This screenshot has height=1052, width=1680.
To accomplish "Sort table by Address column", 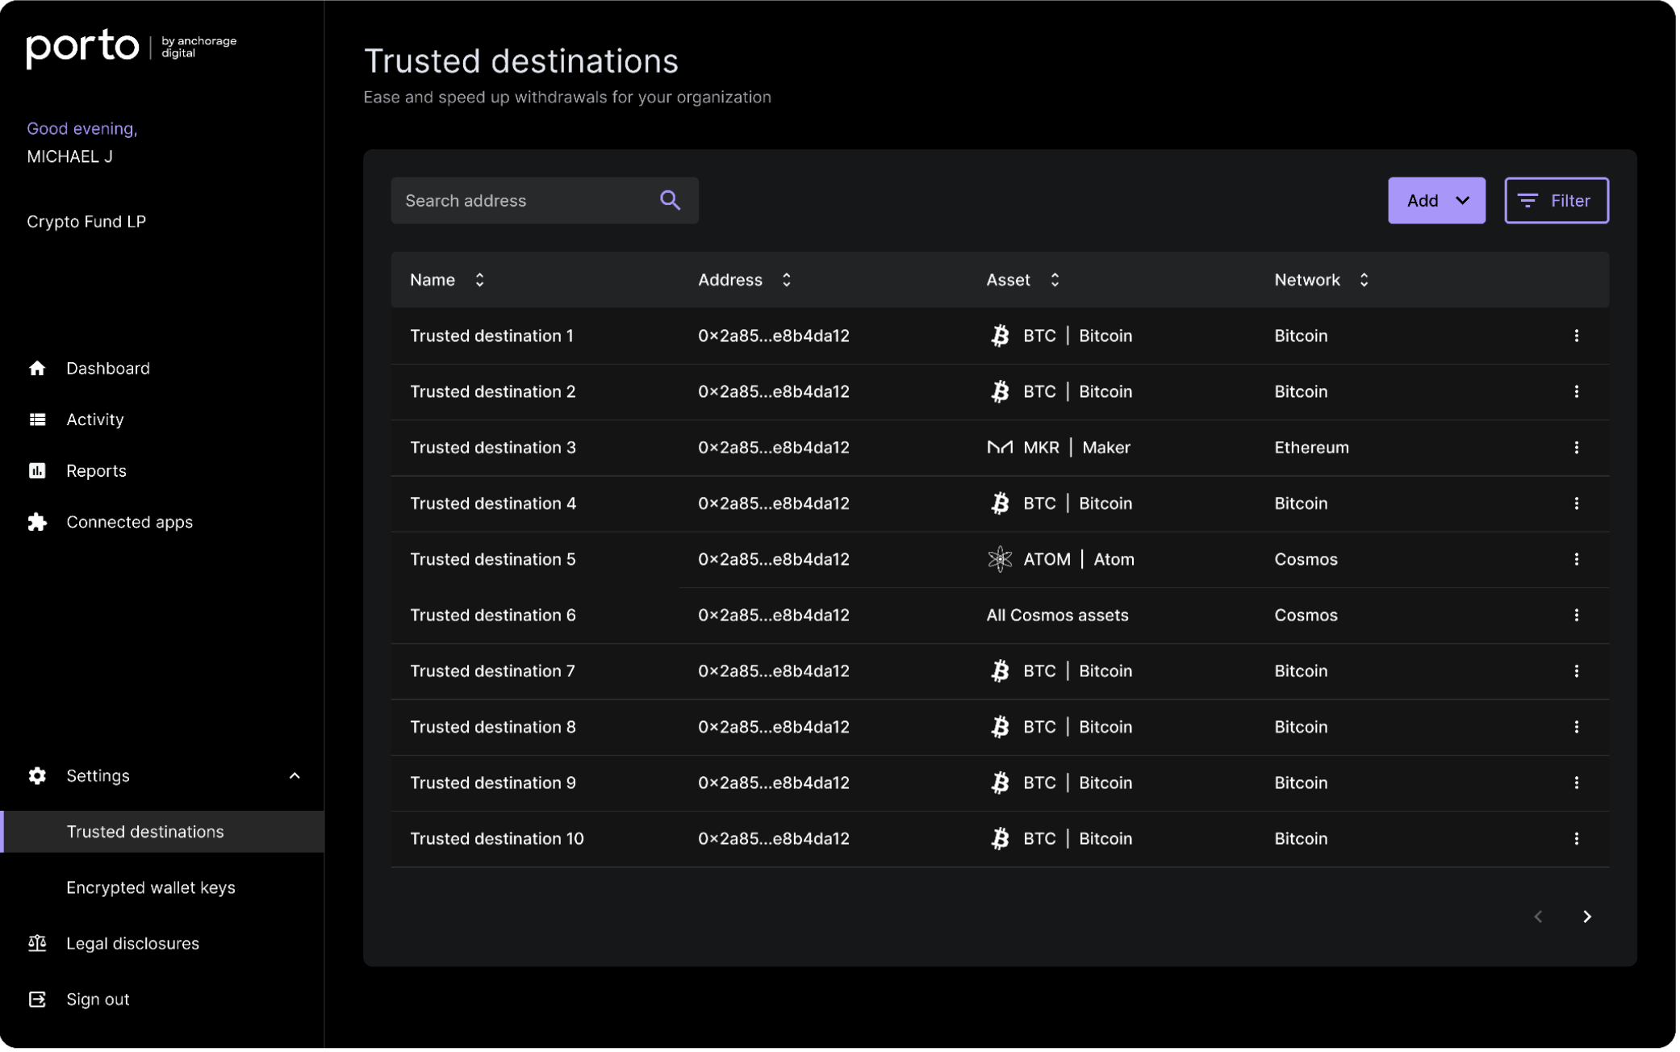I will pyautogui.click(x=788, y=280).
